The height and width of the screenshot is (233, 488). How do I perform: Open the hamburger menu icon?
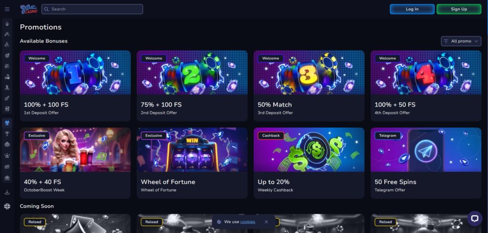tap(7, 10)
